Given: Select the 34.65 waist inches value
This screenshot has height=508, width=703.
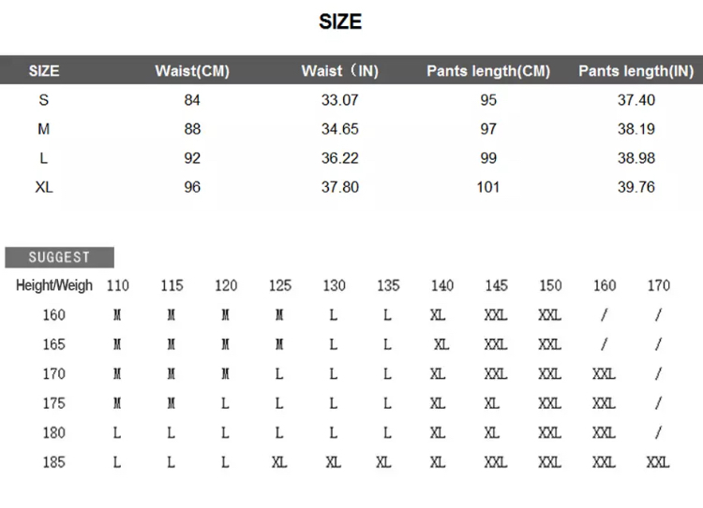Looking at the screenshot, I should coord(340,129).
